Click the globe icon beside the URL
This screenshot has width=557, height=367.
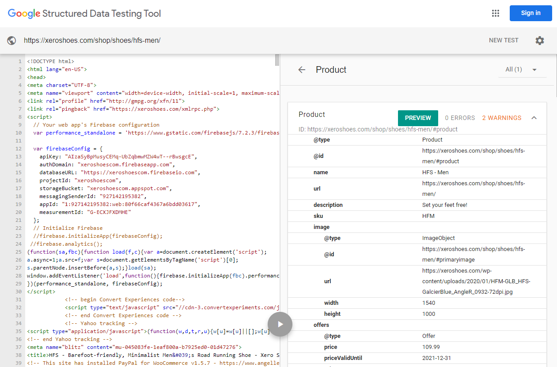click(x=12, y=41)
